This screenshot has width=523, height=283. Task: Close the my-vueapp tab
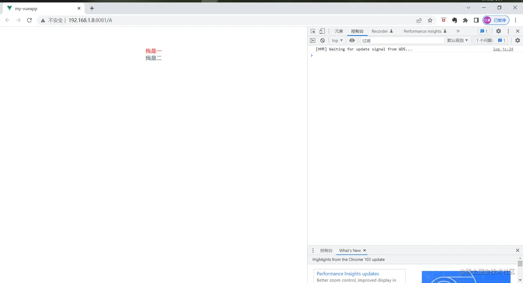pyautogui.click(x=79, y=8)
